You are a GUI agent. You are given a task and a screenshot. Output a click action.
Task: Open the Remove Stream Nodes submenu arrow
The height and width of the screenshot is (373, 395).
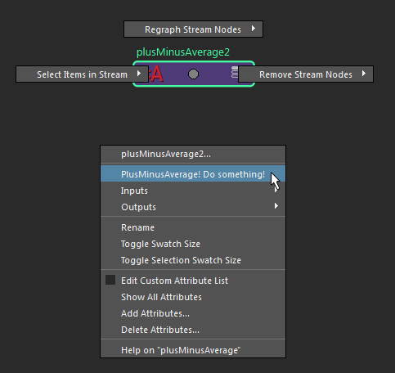(x=364, y=74)
